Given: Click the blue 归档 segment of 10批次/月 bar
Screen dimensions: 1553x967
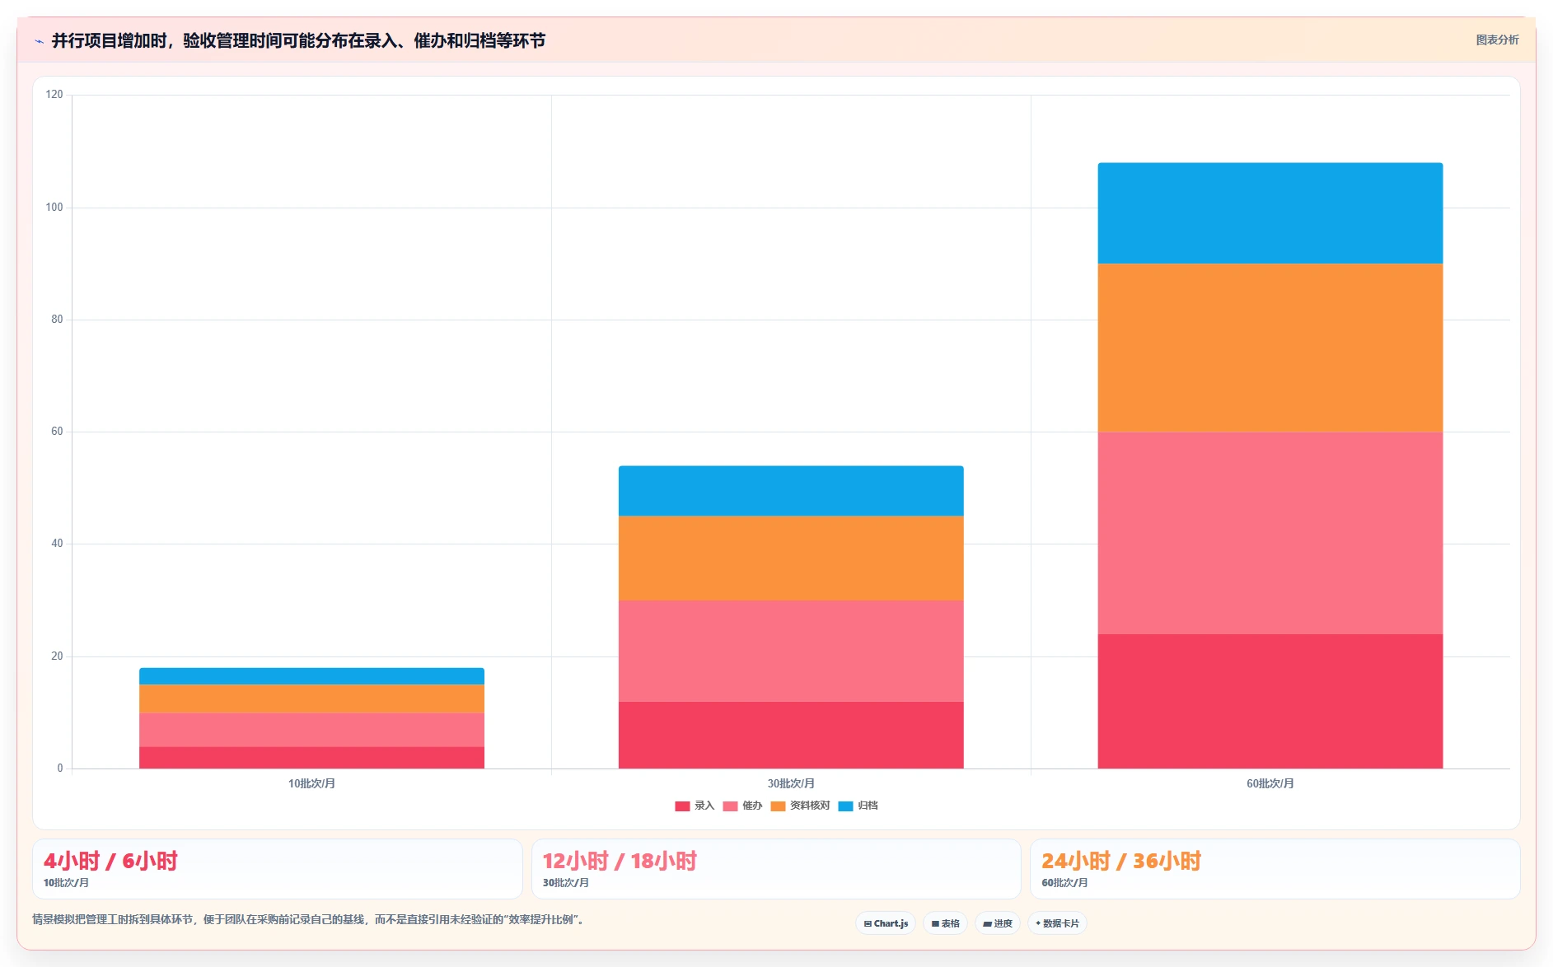Looking at the screenshot, I should 311,676.
